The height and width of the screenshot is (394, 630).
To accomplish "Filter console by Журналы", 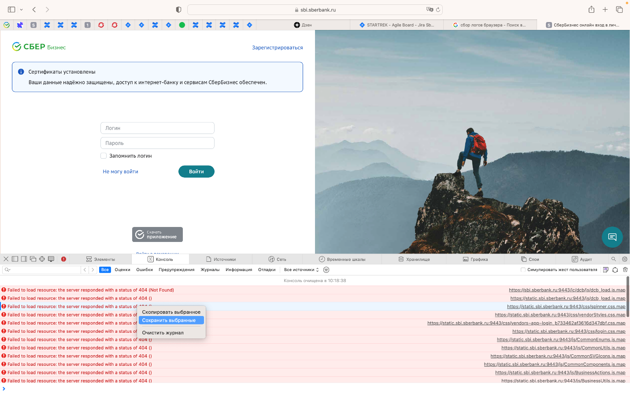I will [210, 270].
